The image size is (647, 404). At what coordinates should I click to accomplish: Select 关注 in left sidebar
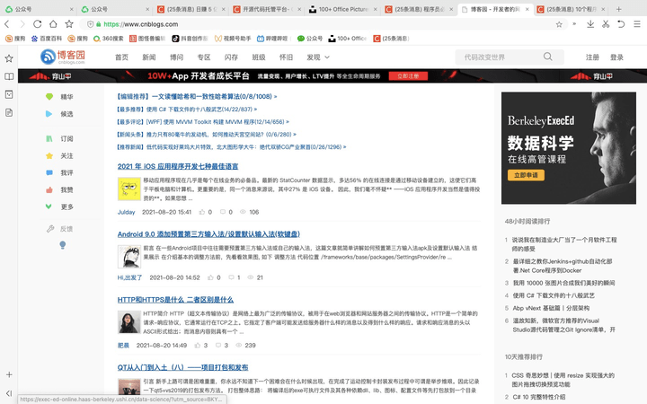[60, 156]
